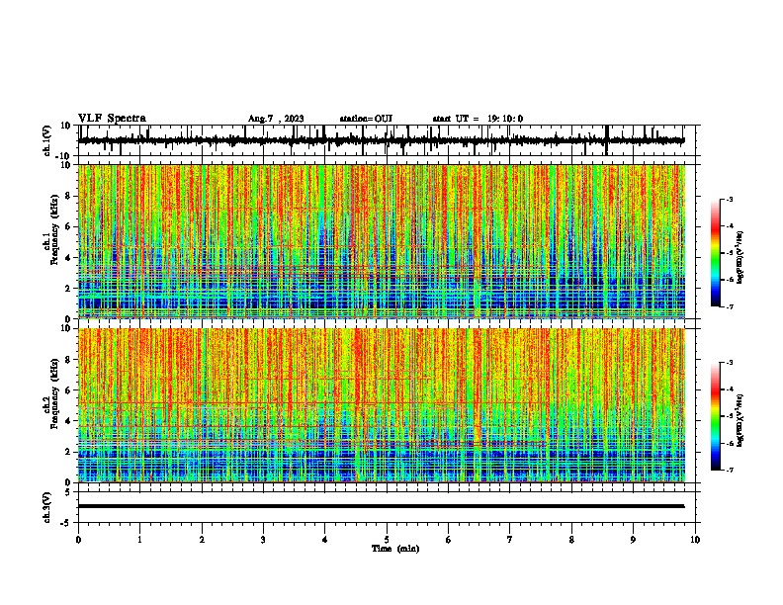
Task: Click the "6" kHz tick of the ch.1 spectrogram
Action: [x=68, y=226]
